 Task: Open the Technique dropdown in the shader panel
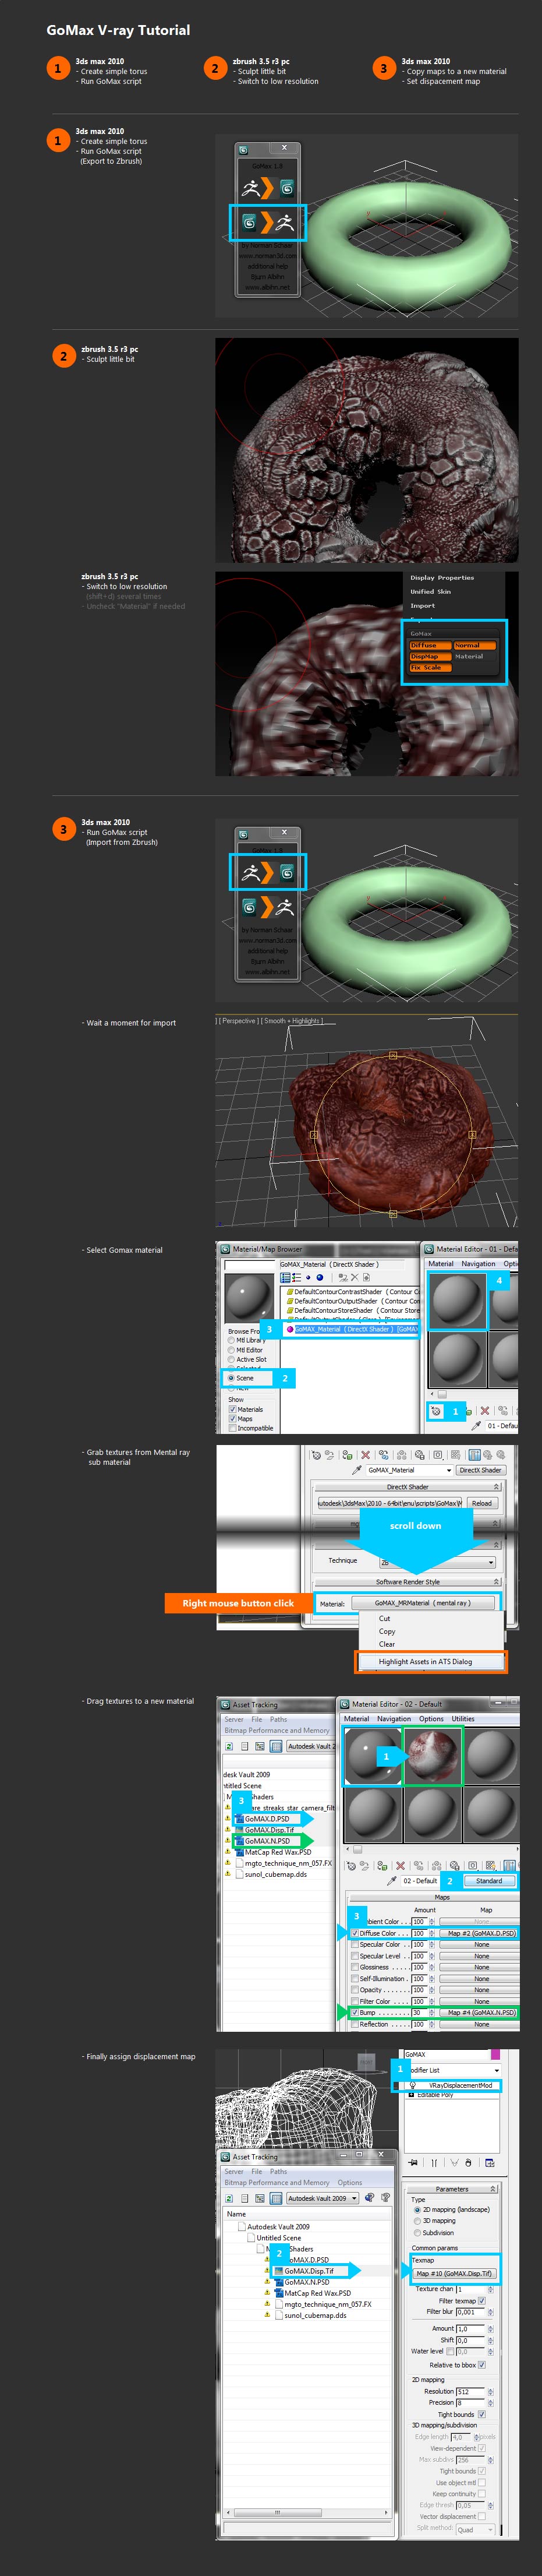490,1562
